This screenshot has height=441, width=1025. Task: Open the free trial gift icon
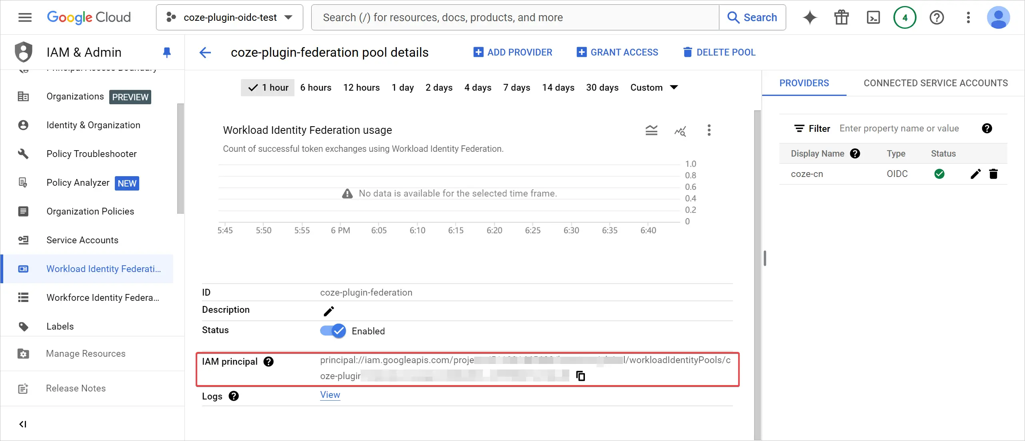coord(841,18)
